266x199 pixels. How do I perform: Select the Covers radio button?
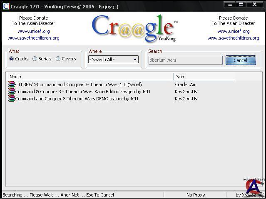pyautogui.click(x=58, y=59)
